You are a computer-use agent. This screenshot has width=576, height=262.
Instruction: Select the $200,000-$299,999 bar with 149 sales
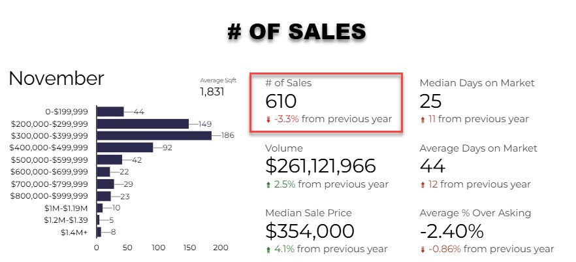pos(142,124)
